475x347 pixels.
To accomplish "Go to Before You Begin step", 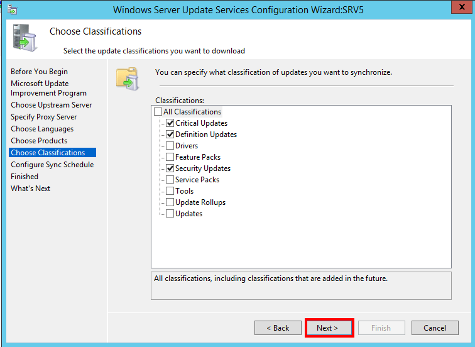I will click(x=39, y=72).
